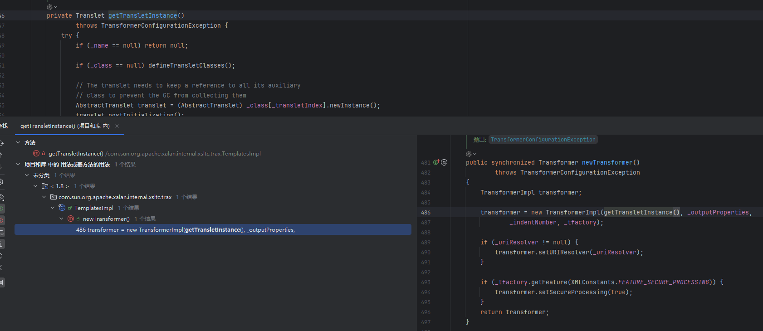Image resolution: width=763 pixels, height=331 pixels.
Task: Collapse the com.sun.org.apache.xalan.internal.xsltc.trax package node
Action: coord(44,197)
